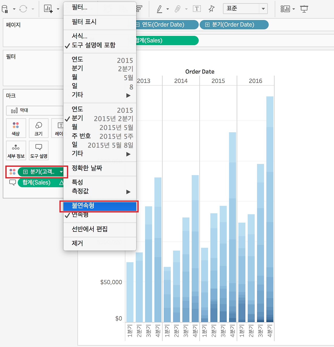
Task: Click the 합계(Sales) pill on the rows shelf
Action: [166, 40]
